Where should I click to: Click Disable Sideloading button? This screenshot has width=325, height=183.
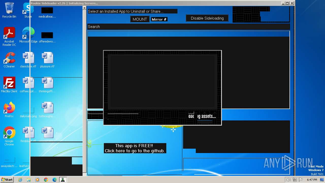(207, 18)
